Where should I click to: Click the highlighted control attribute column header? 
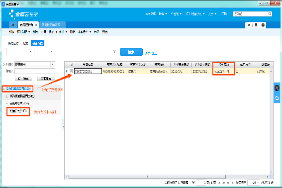[x=224, y=65]
